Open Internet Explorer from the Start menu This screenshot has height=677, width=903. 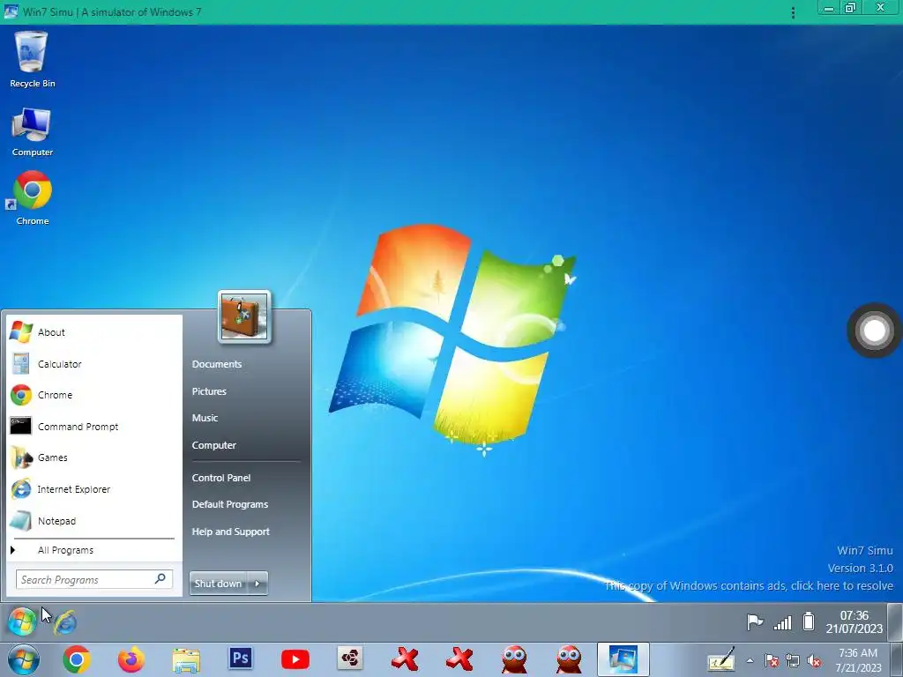click(92, 489)
